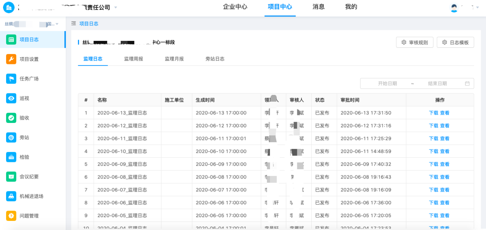Open 项目日志 sidebar icon
486x230 pixels.
point(11,39)
